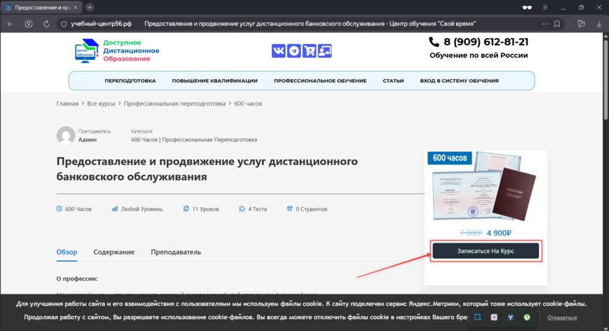Go to Главная breadcrumb link
Viewport: 609px width, 331px height.
(67, 103)
